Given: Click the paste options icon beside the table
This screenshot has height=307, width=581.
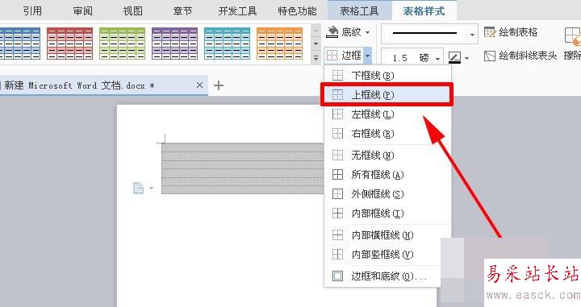Looking at the screenshot, I should click(x=138, y=188).
